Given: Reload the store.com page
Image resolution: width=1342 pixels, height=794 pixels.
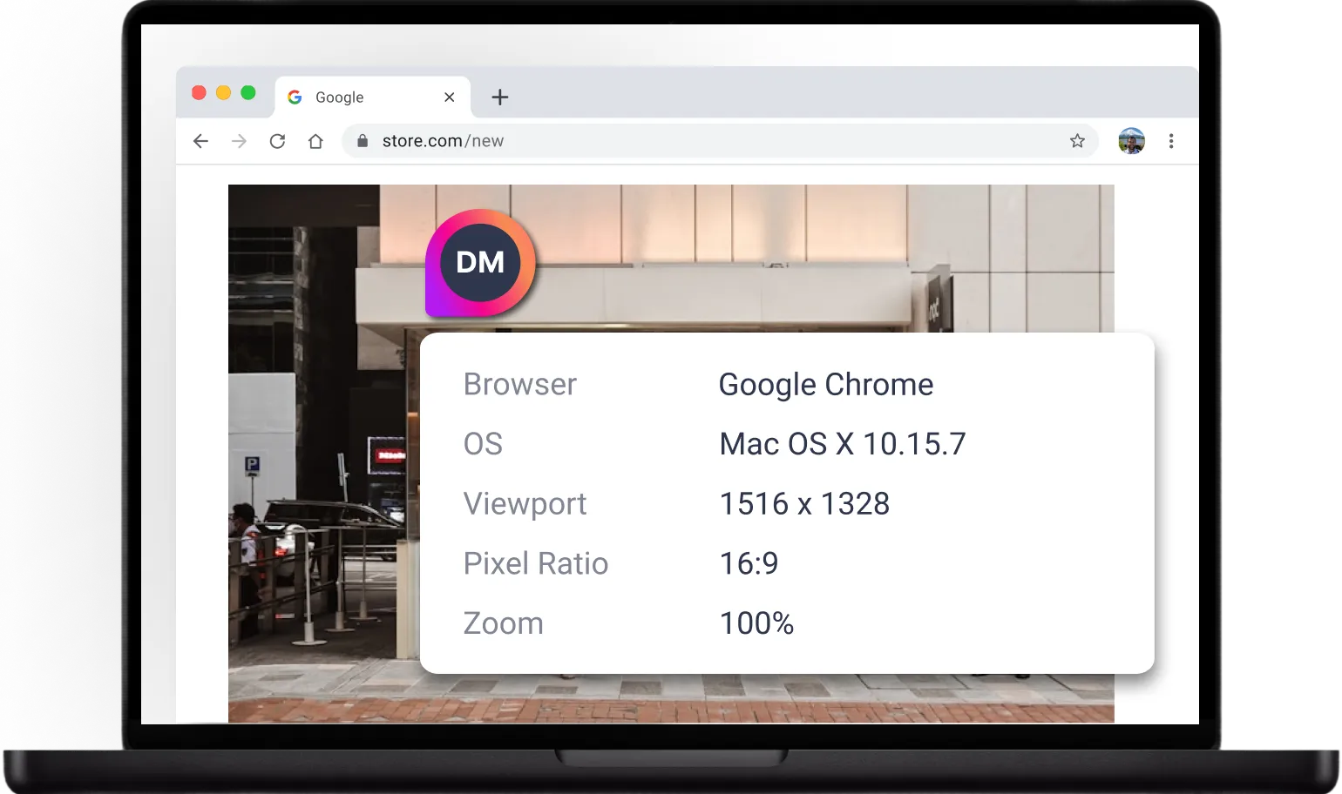Looking at the screenshot, I should [x=277, y=141].
